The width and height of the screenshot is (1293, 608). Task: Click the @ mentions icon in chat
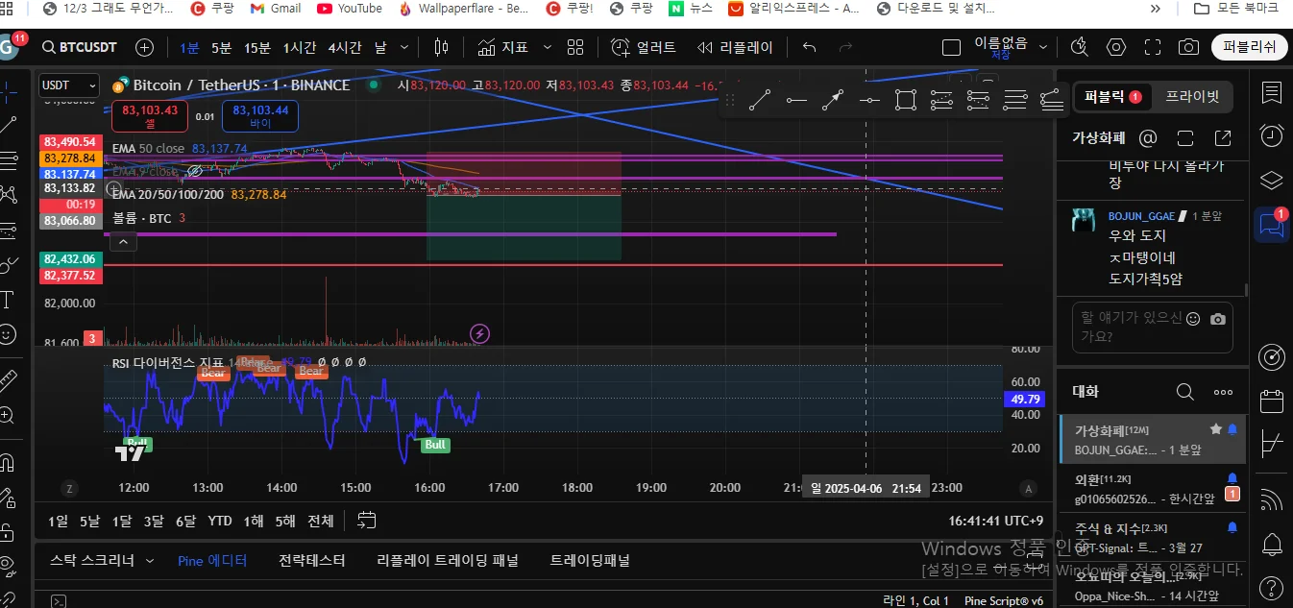click(1148, 138)
